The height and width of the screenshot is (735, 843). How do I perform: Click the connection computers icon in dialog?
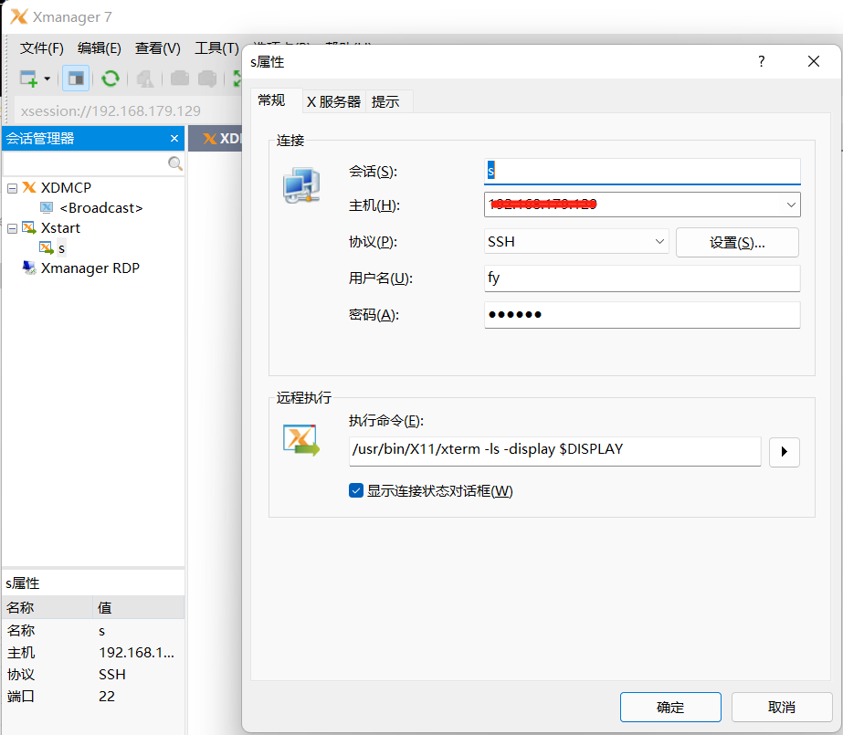(301, 185)
